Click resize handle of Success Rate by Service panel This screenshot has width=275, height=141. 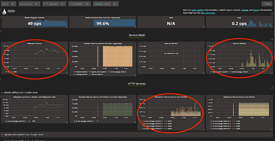point(135,75)
